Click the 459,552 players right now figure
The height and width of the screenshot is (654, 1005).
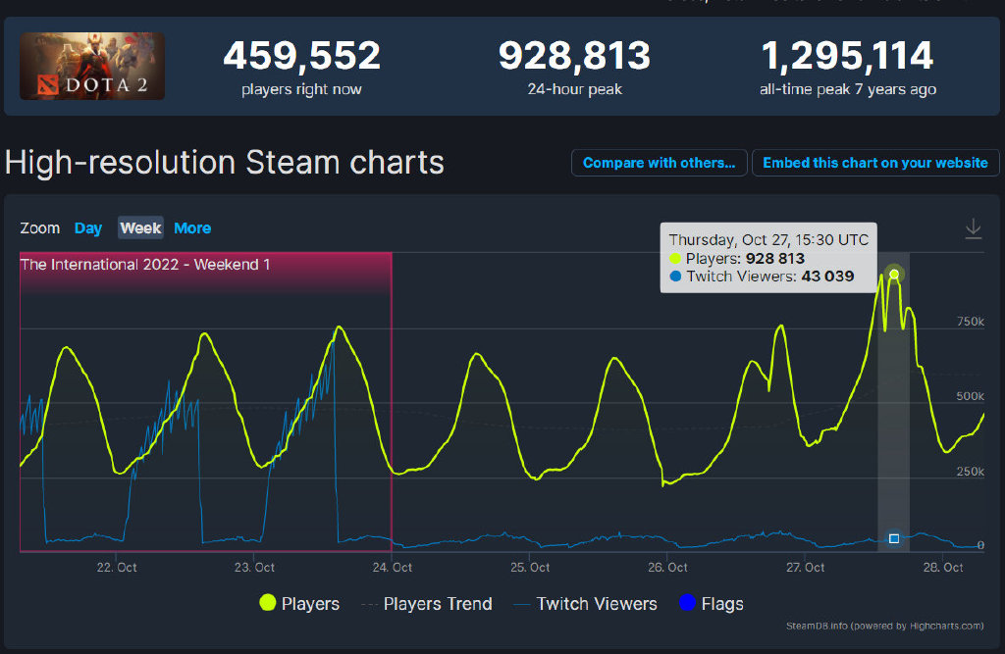point(301,56)
